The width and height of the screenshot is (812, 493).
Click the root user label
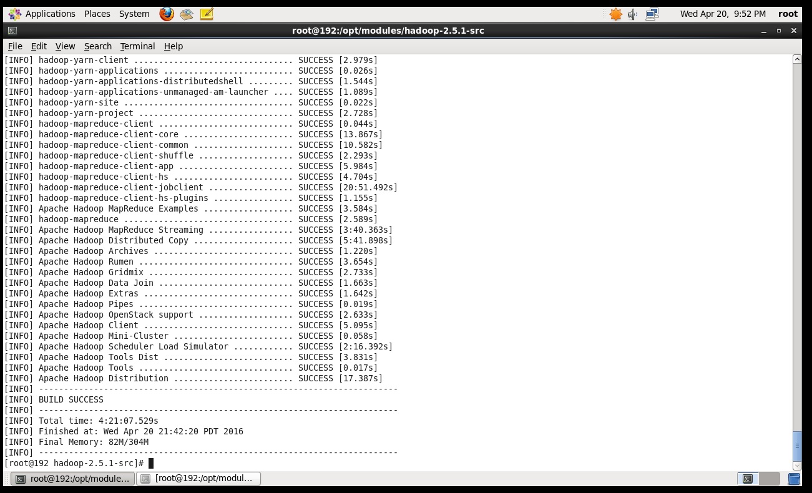[x=788, y=14]
